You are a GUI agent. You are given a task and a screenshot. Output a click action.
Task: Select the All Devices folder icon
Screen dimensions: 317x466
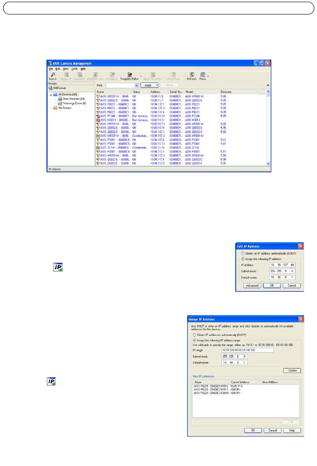55,95
